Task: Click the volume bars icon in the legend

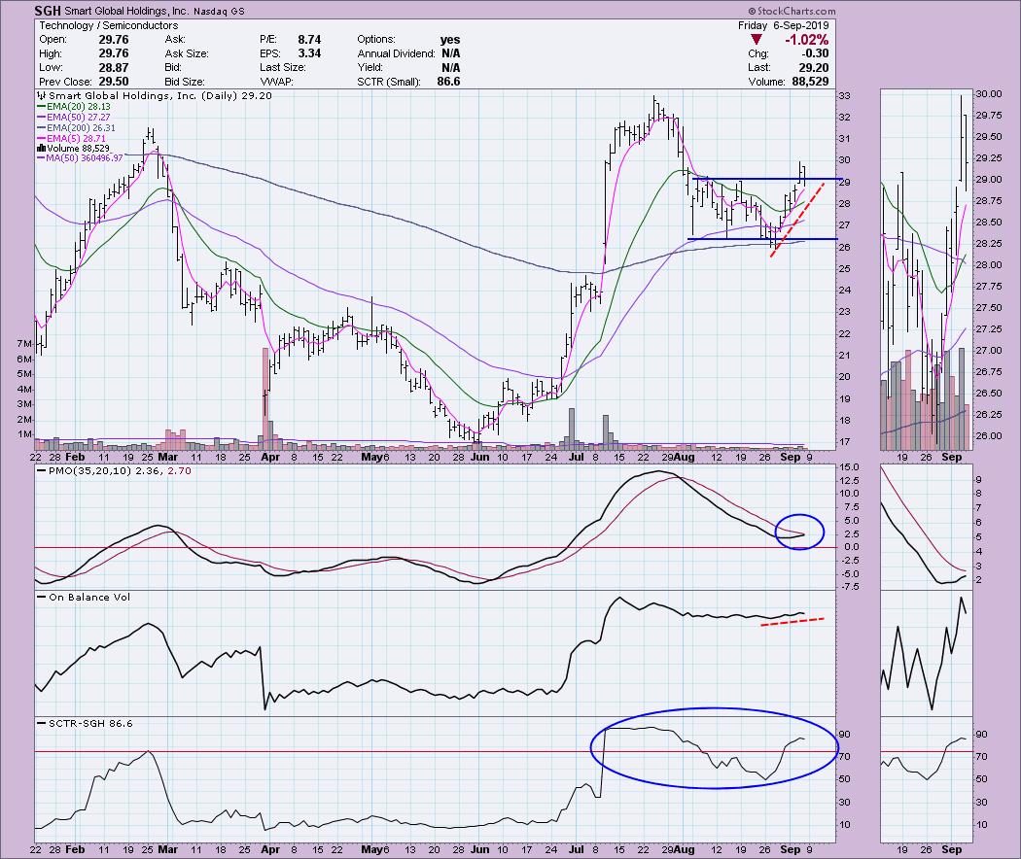Action: [40, 147]
